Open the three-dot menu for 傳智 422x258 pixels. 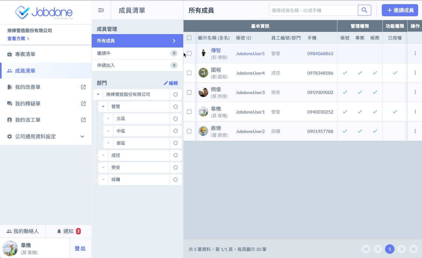tap(415, 53)
